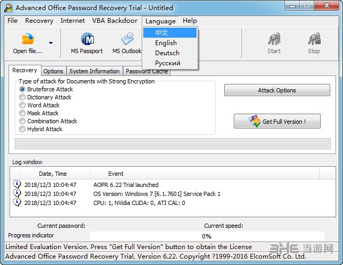The height and width of the screenshot is (265, 343).
Task: Enable Combination Attack radio button
Action: pos(22,121)
